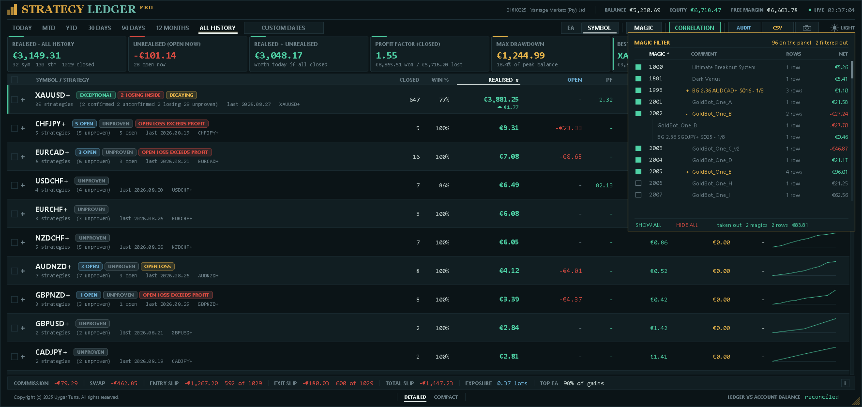Image resolution: width=862 pixels, height=407 pixels.
Task: Click HIDE ALL in magic filter
Action: tap(687, 225)
